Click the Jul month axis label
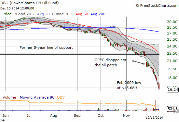The image size is (179, 122). click(x=29, y=115)
